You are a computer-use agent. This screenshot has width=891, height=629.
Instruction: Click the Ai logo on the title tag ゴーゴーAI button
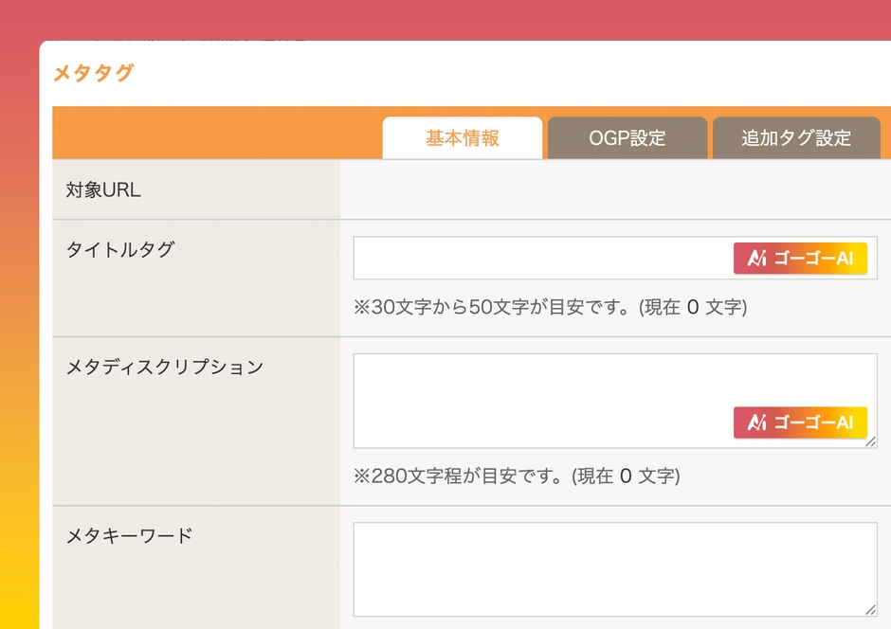pyautogui.click(x=755, y=258)
